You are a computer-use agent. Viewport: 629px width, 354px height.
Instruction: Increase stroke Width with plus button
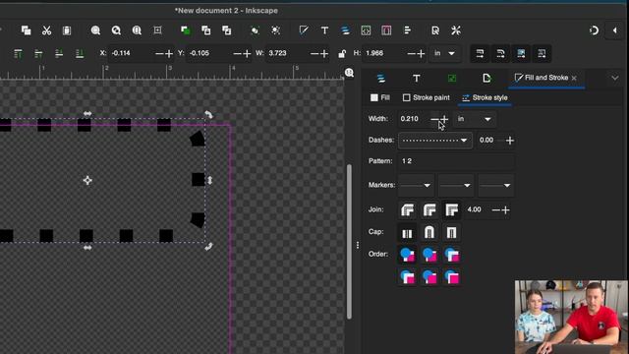point(444,119)
